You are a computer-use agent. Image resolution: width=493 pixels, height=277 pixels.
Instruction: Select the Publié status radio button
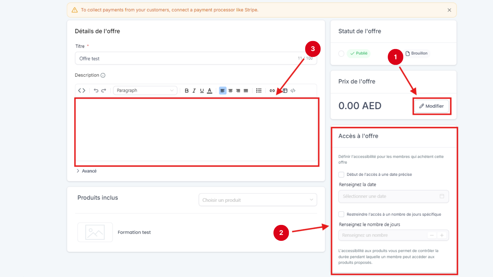[x=341, y=54]
